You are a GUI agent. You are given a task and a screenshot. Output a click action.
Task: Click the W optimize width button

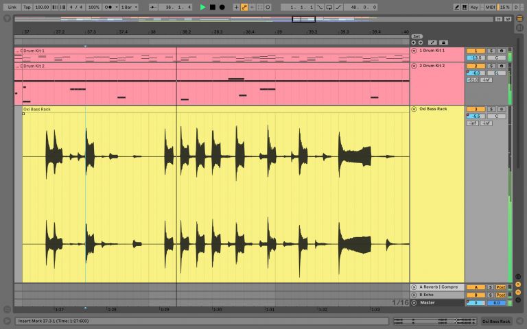pos(508,19)
